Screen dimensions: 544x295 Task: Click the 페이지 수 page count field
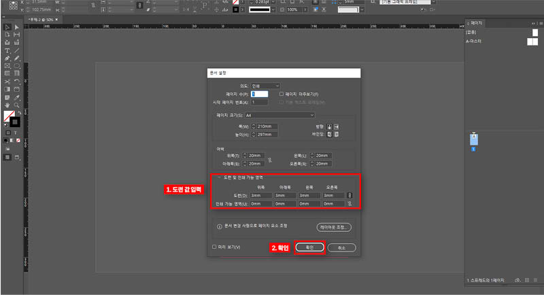click(x=259, y=94)
